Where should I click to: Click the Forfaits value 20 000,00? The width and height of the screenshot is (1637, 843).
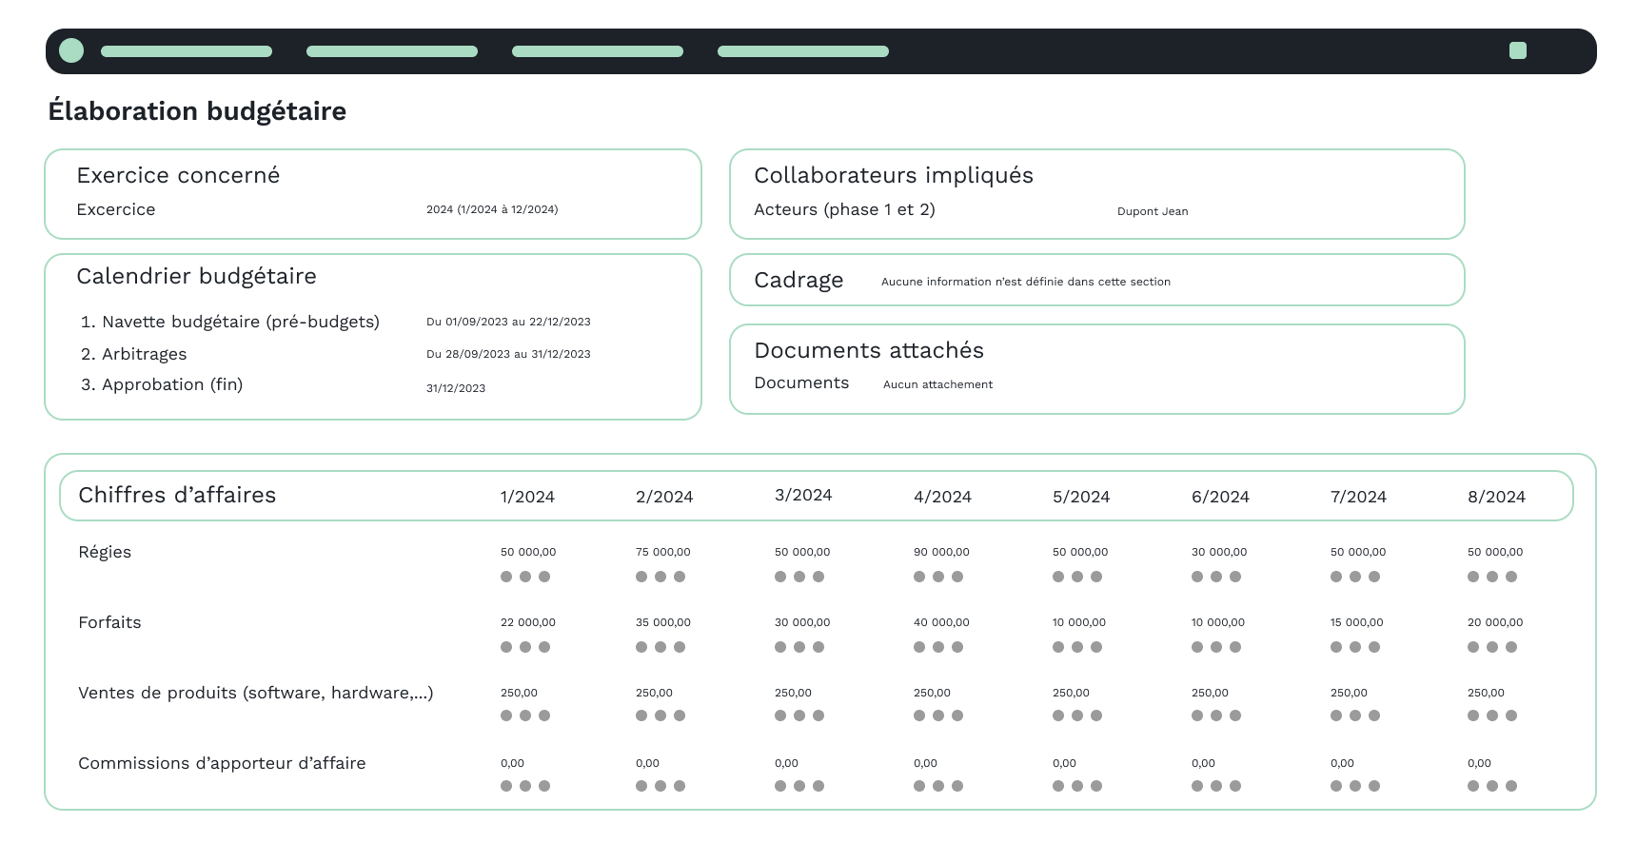click(x=1495, y=622)
